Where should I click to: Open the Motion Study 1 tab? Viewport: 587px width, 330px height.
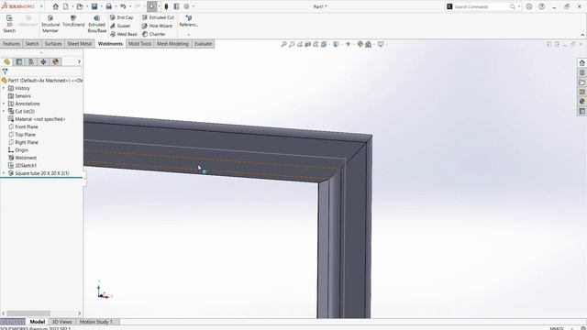pyautogui.click(x=95, y=322)
